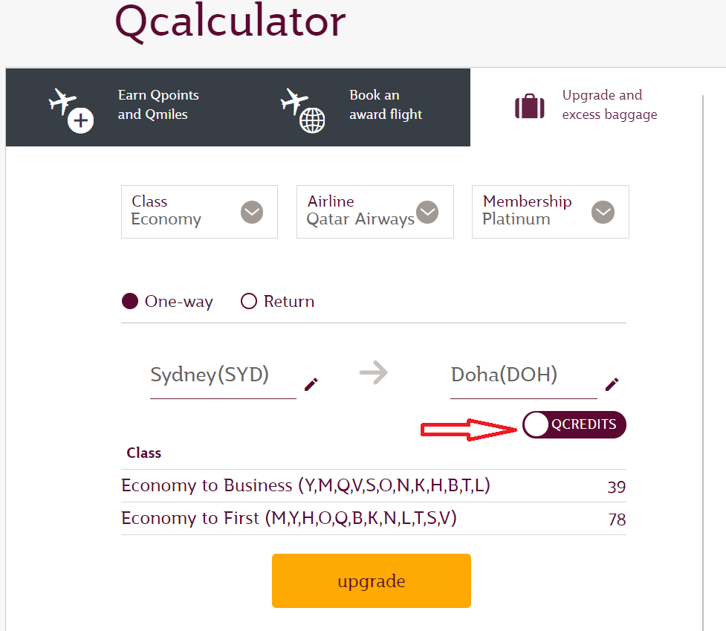Toggle the QCREDITS switch
726x631 pixels.
pos(574,424)
